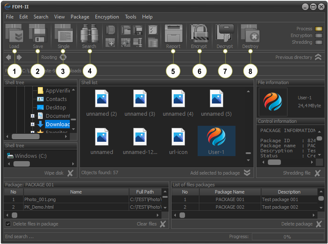Select PACKAGE 001 in packages list
Image resolution: width=328 pixels, height=244 pixels.
(x=230, y=199)
